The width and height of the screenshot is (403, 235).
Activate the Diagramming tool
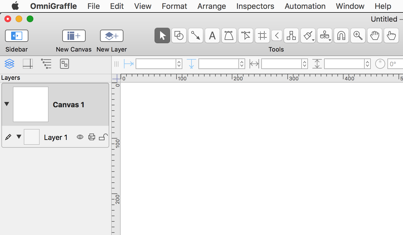coord(291,36)
